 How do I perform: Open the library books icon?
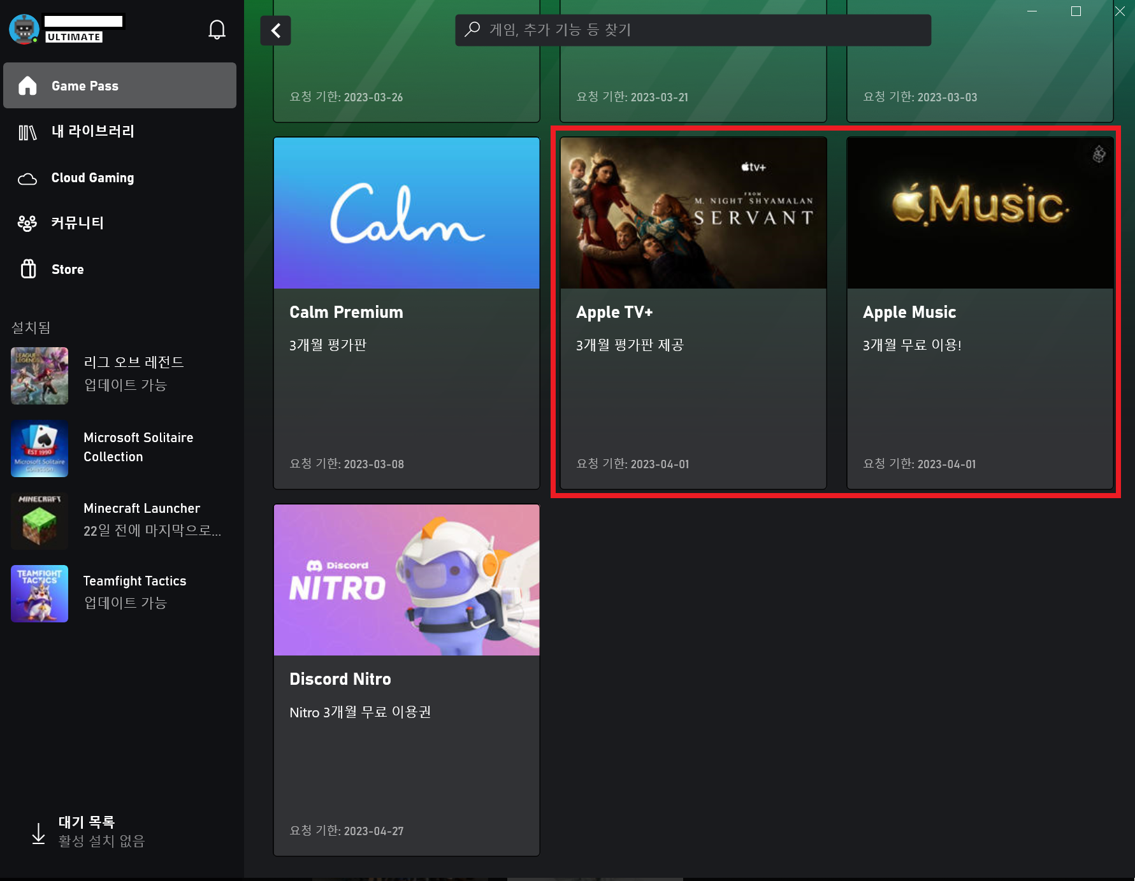pos(27,133)
